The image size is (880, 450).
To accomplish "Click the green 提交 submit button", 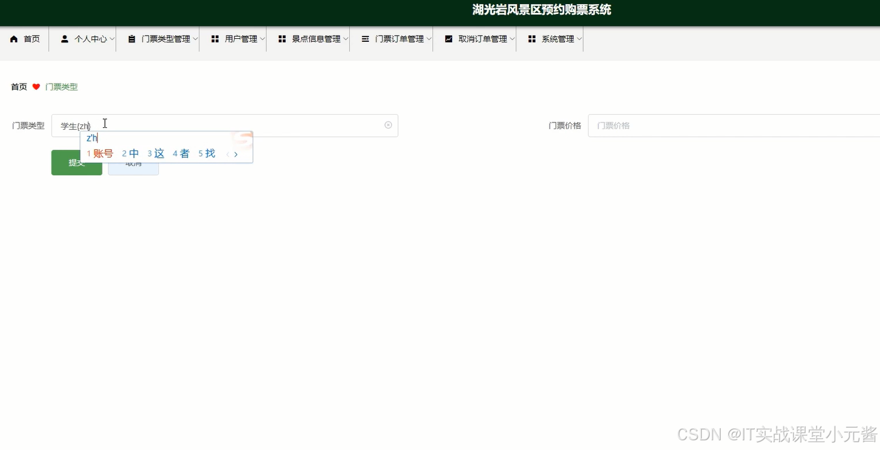I will (76, 163).
